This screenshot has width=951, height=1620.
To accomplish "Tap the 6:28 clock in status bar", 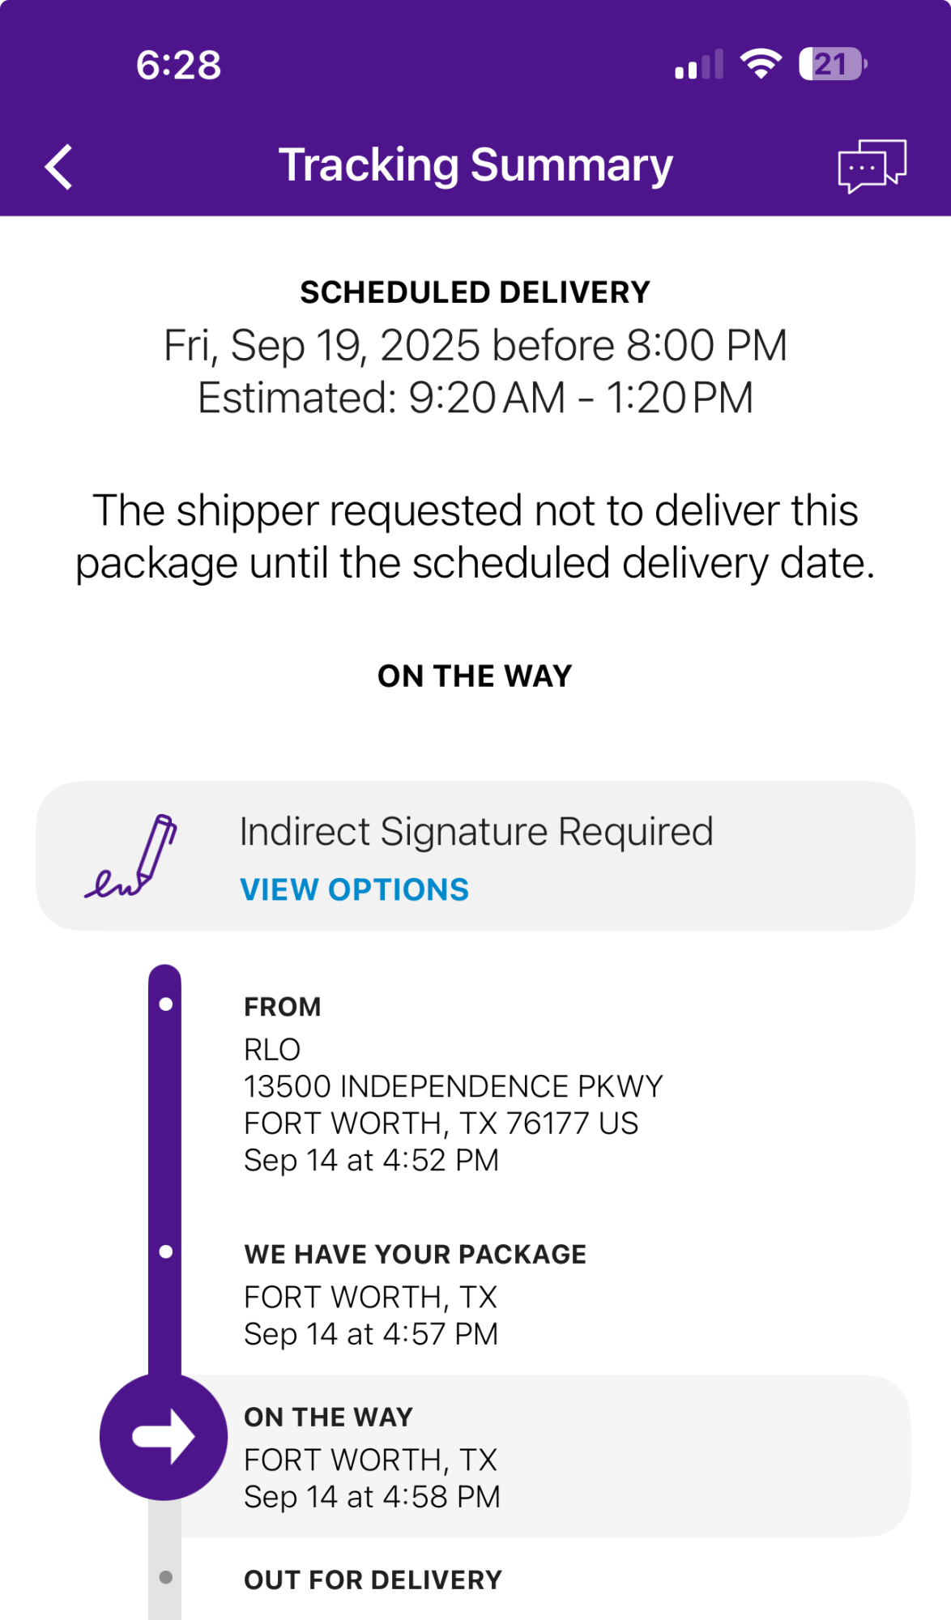I will pos(178,65).
